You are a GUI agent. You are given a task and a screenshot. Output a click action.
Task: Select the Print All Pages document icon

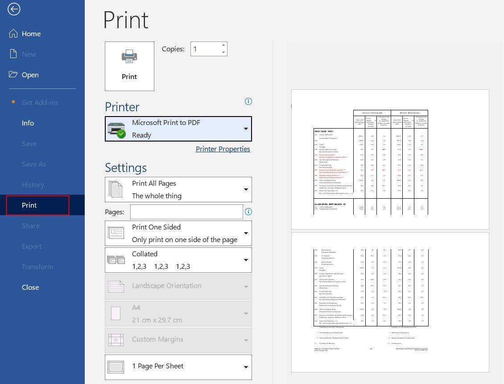(x=116, y=189)
